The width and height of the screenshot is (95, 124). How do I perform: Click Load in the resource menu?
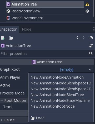click(38, 118)
